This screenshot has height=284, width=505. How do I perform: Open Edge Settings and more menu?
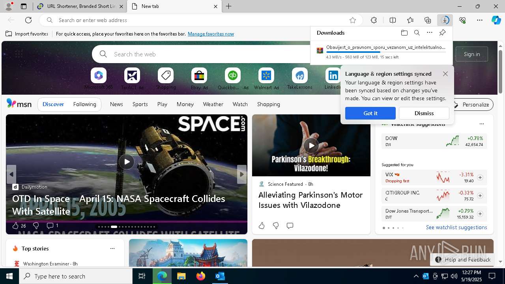(480, 20)
